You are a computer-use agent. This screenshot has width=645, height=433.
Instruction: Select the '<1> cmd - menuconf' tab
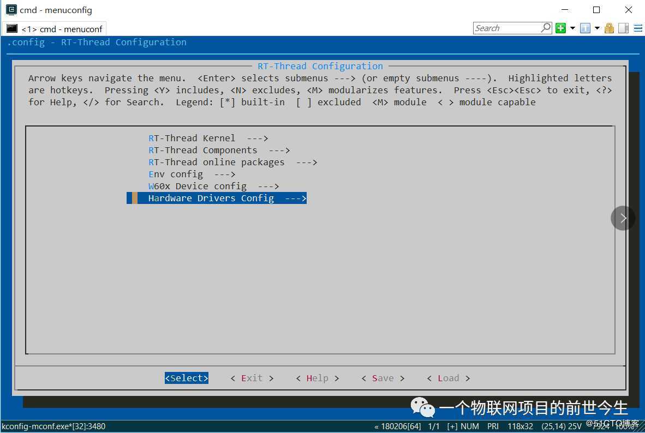pos(55,29)
